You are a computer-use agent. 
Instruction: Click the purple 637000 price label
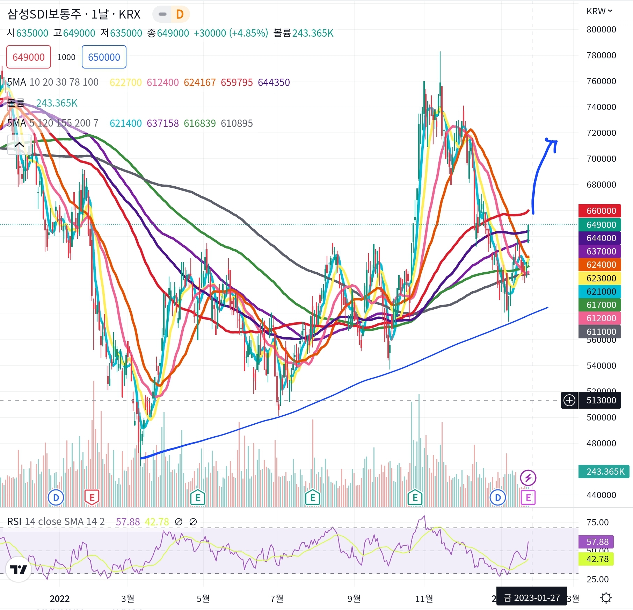600,251
